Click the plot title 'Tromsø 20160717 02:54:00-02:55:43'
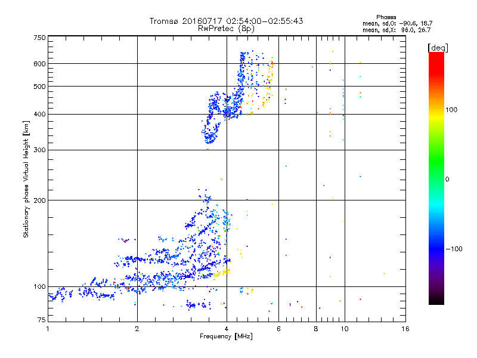Image resolution: width=477 pixels, height=358 pixels. point(226,21)
